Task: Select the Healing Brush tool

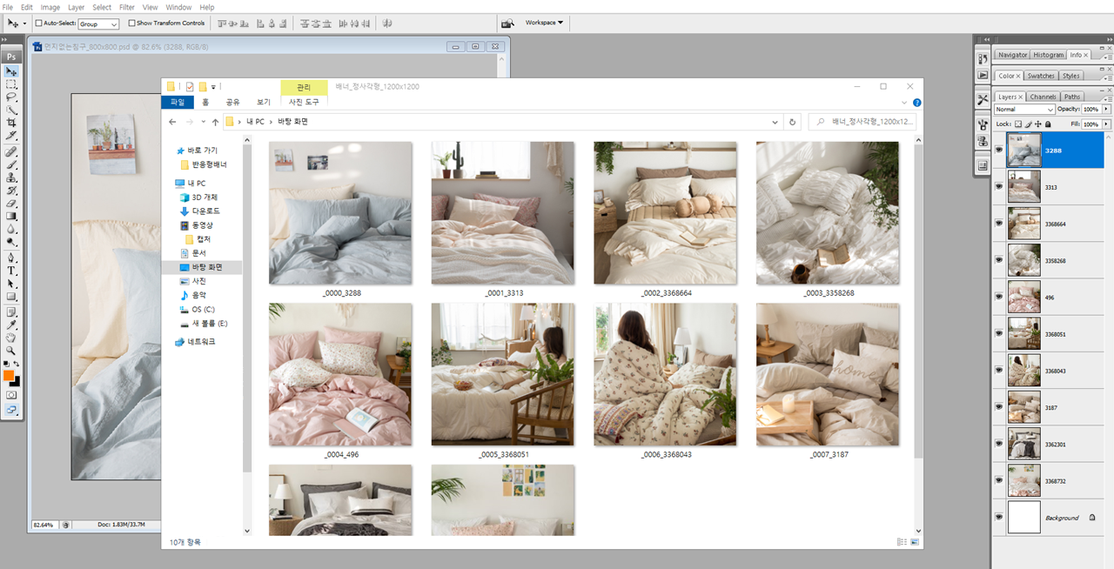Action: pyautogui.click(x=12, y=151)
